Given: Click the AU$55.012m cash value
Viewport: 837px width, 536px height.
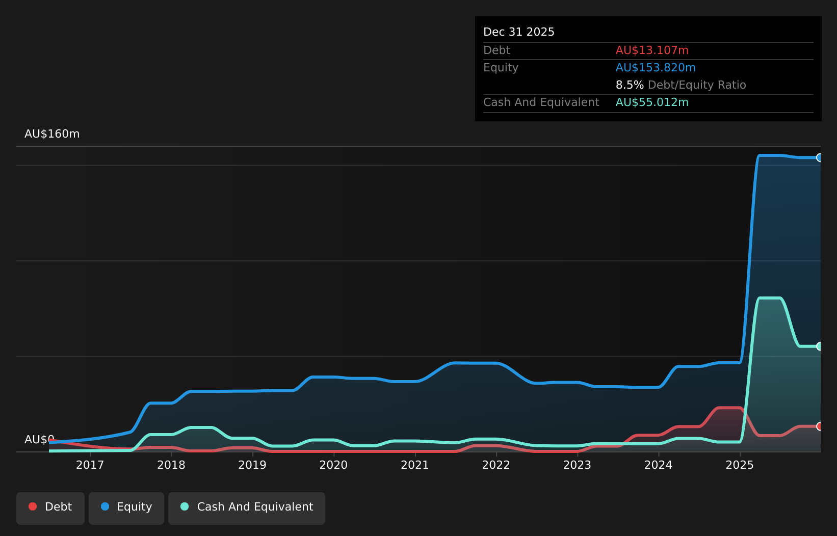Looking at the screenshot, I should tap(652, 102).
